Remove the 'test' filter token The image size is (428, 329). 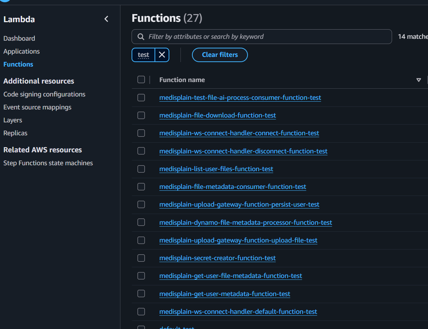(162, 55)
